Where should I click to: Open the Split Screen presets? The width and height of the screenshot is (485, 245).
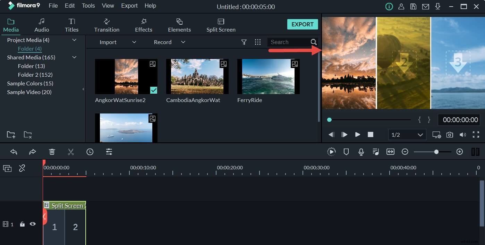[x=221, y=24]
